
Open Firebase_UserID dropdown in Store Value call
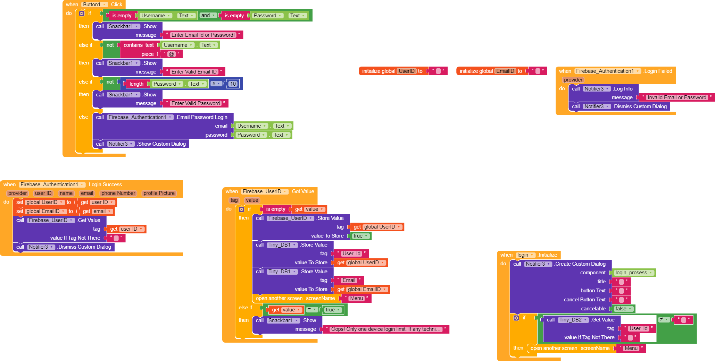(x=290, y=218)
